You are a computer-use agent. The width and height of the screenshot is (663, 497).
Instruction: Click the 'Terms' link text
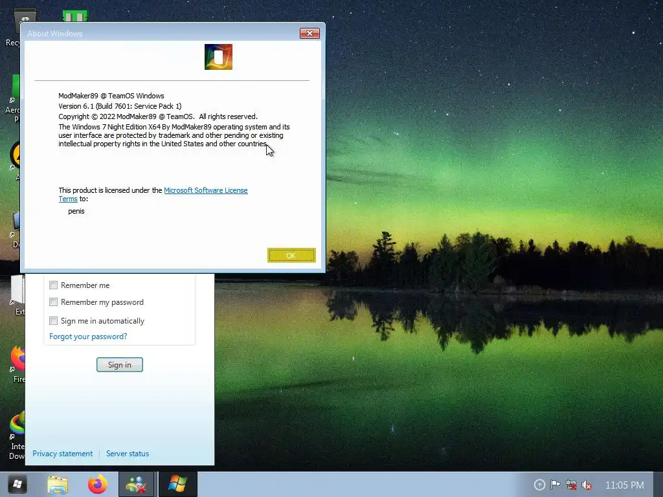[x=67, y=199]
